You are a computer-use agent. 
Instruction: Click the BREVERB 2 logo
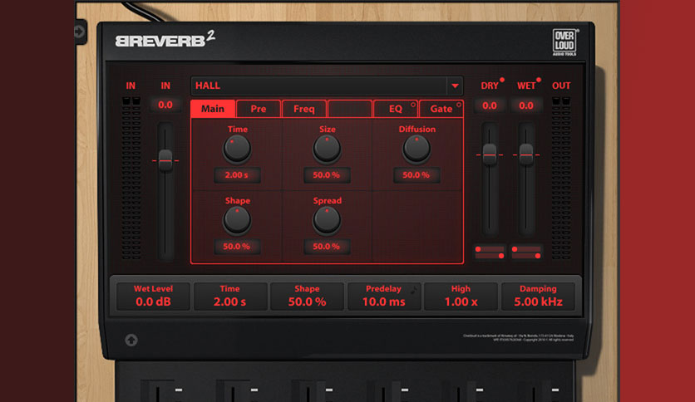point(165,39)
